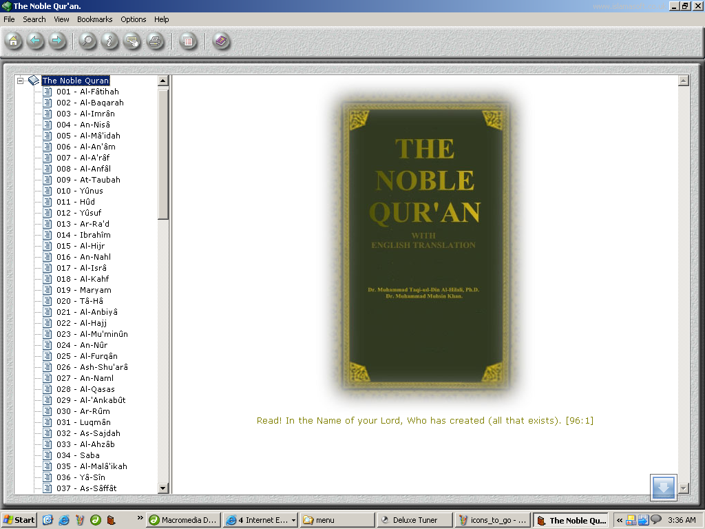The width and height of the screenshot is (705, 529).
Task: Click the 3:36 AM taskbar clock
Action: 682,520
